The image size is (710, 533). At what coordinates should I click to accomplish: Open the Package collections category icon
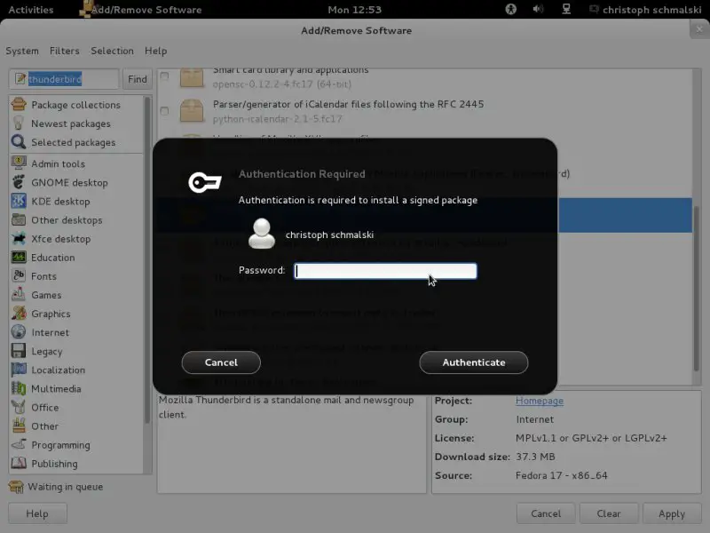click(19, 104)
